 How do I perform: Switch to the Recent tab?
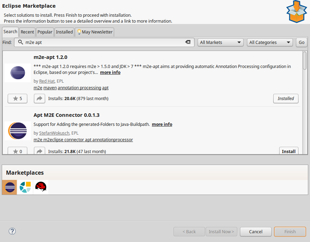click(27, 32)
